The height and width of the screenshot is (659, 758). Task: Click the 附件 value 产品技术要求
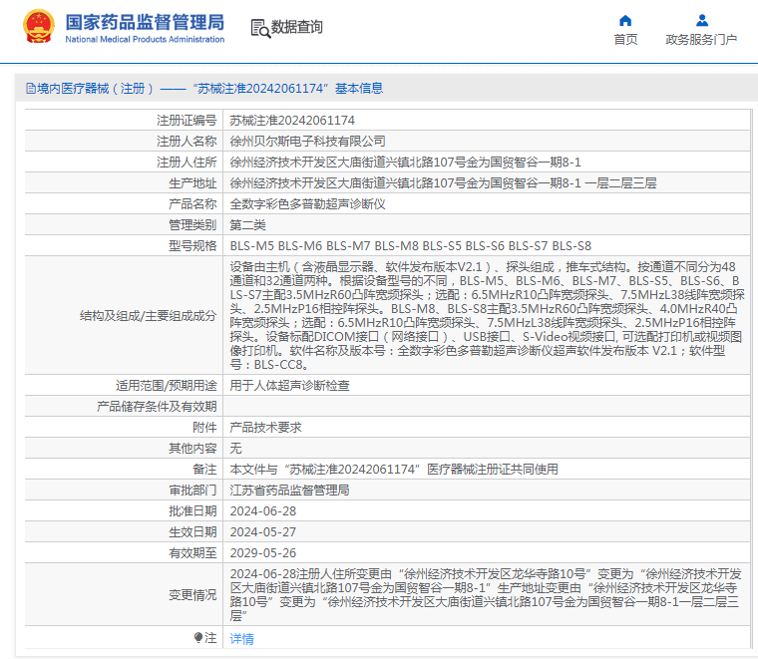(x=265, y=427)
